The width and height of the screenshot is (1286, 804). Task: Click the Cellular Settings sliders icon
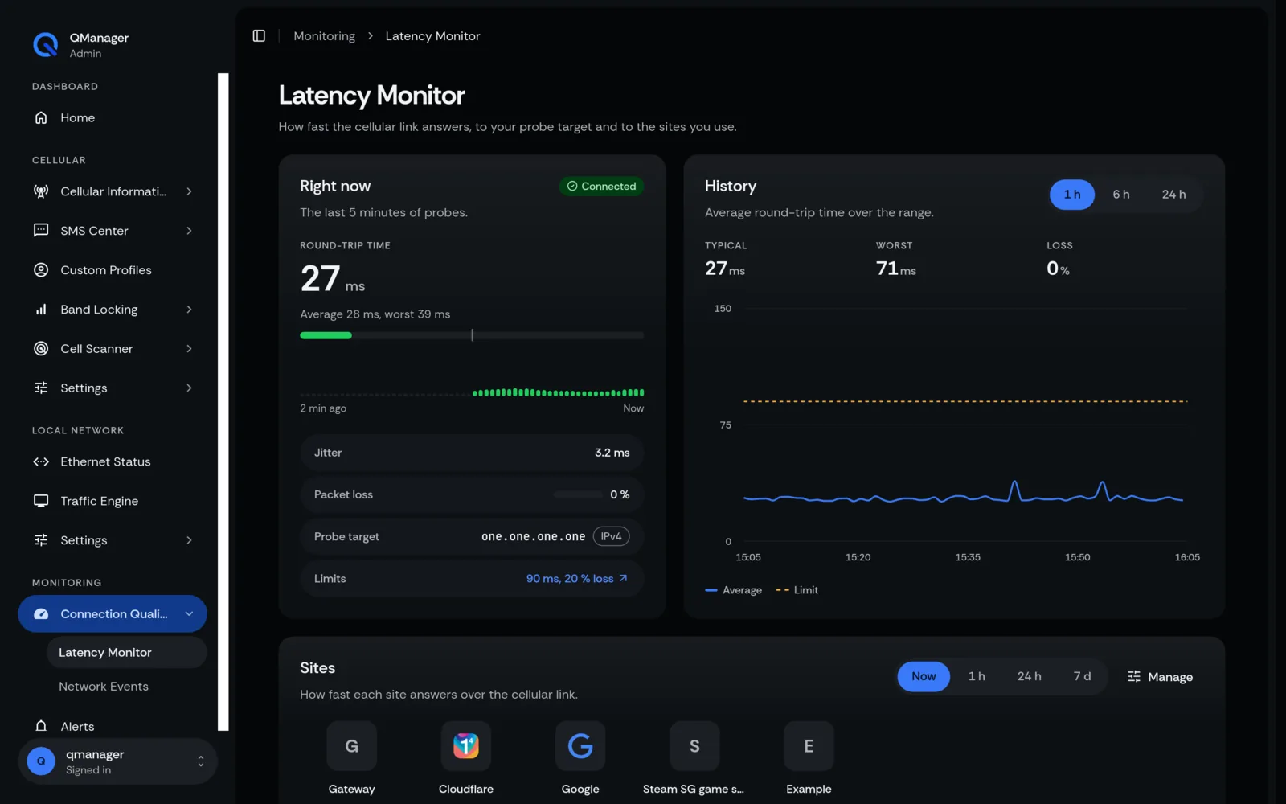(41, 388)
